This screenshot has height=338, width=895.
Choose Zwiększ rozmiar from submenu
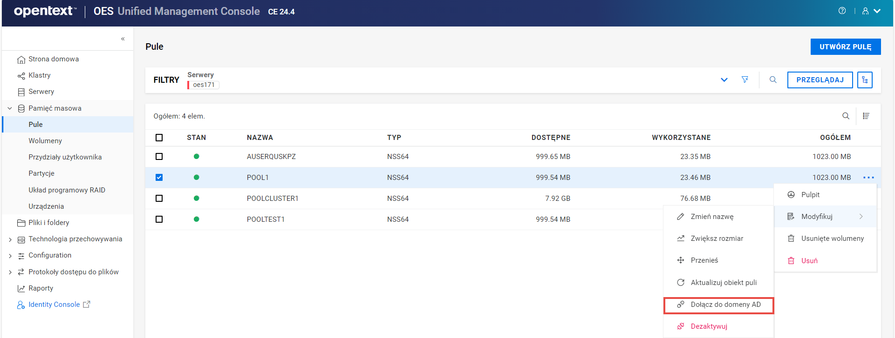point(718,238)
